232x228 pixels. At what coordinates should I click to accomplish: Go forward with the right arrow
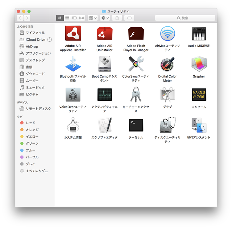[27, 18]
